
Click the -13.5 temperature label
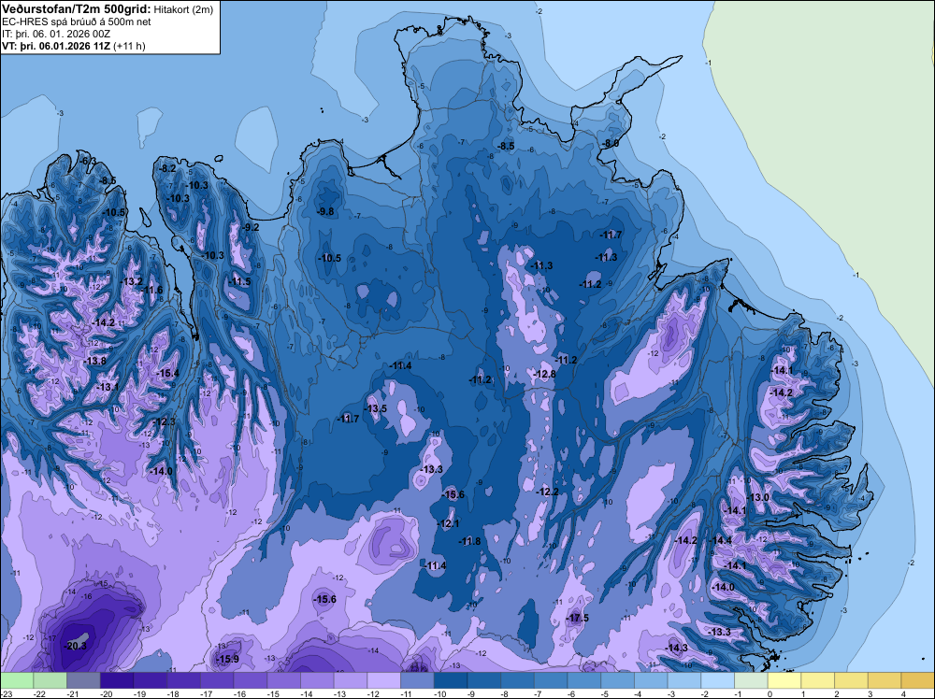coord(376,408)
